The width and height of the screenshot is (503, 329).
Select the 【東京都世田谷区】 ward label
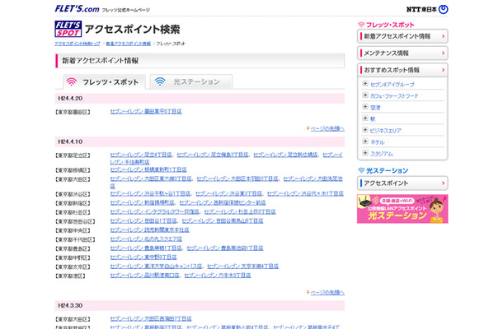coord(75,221)
